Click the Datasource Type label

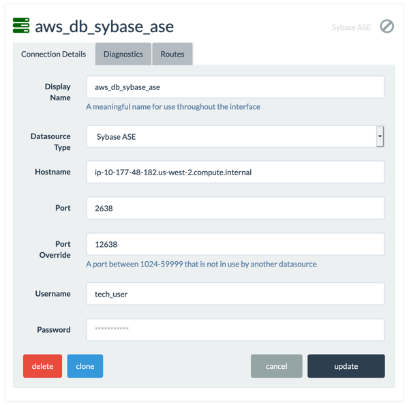(x=50, y=142)
